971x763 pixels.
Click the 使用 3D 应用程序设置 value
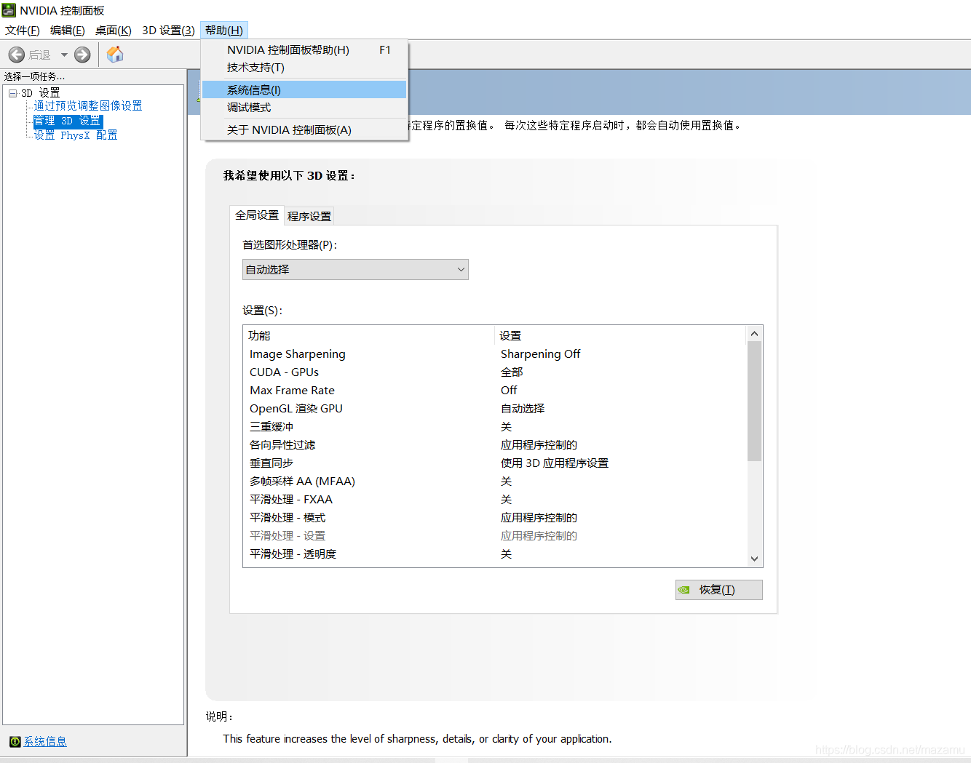555,463
